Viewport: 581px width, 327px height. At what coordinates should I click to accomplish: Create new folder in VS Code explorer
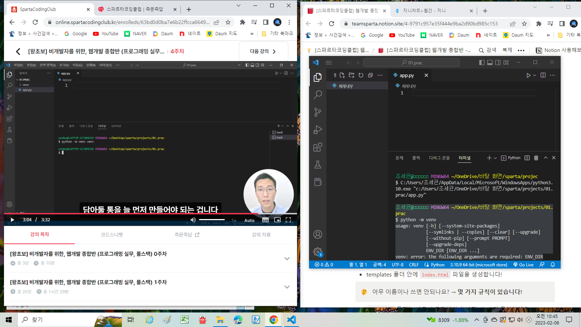352,75
